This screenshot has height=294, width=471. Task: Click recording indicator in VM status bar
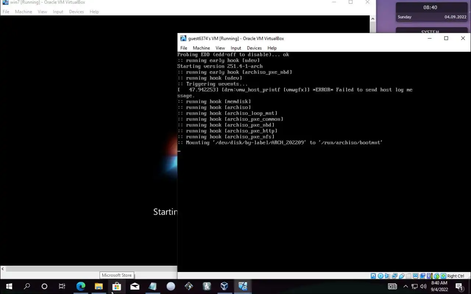[423, 276]
